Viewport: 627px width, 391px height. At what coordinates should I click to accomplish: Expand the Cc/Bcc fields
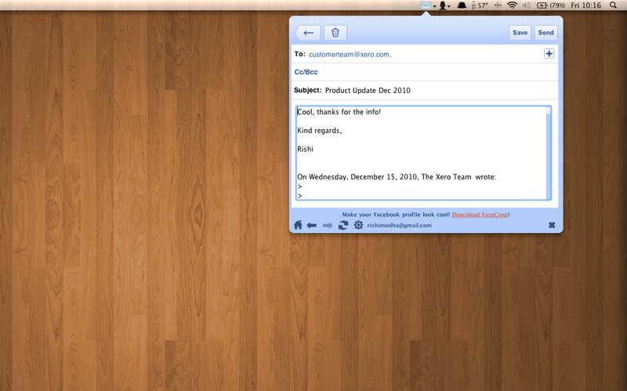(x=306, y=72)
